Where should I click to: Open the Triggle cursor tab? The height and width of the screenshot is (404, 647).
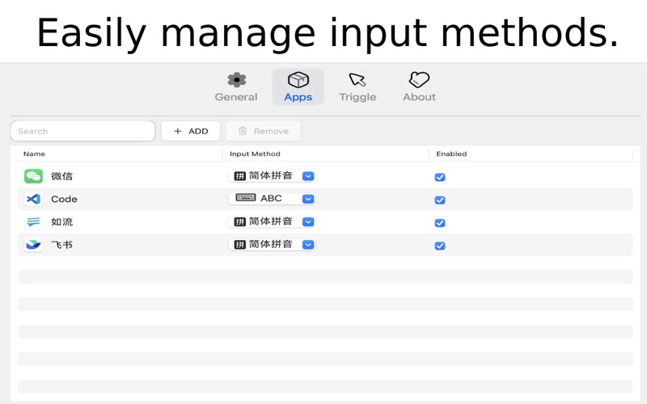click(x=357, y=87)
